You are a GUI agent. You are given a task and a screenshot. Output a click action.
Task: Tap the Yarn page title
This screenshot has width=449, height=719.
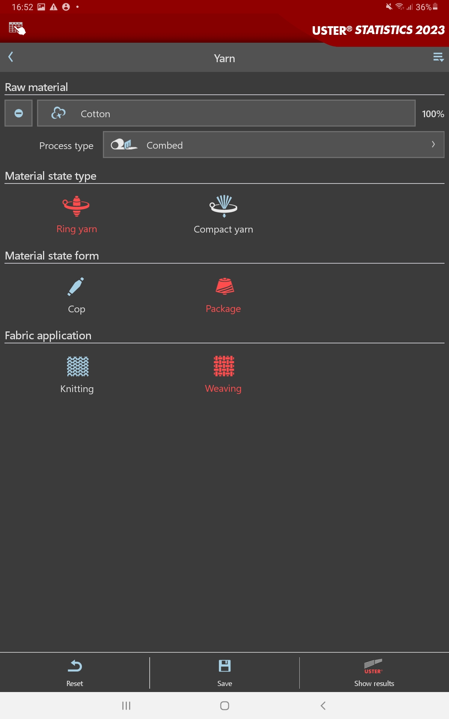pos(224,58)
